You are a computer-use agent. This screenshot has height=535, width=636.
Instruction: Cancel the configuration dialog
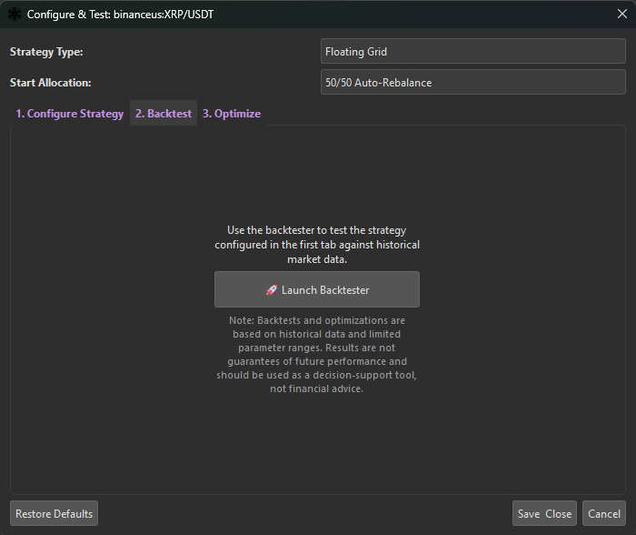[x=604, y=513]
